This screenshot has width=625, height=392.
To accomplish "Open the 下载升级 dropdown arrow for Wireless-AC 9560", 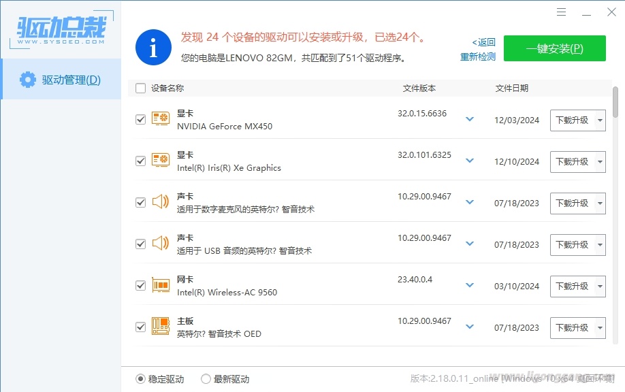I will [600, 287].
